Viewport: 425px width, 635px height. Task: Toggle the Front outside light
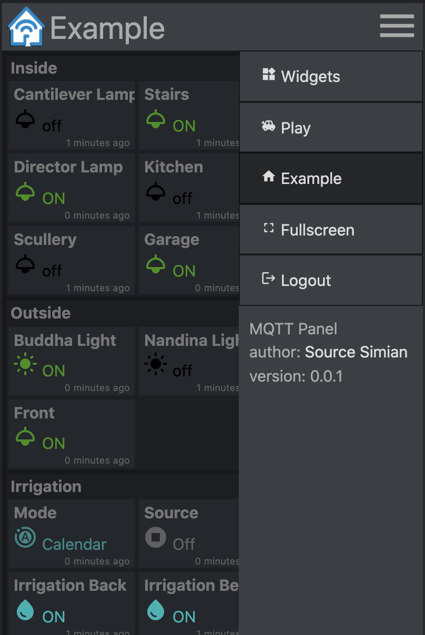[x=25, y=437]
